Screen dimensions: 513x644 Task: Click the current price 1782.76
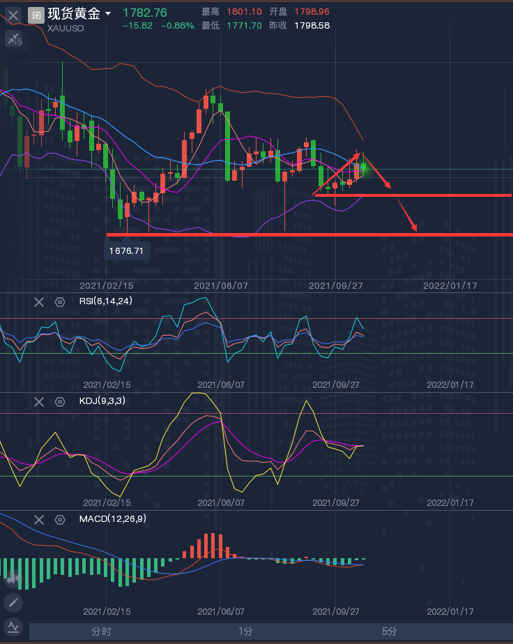coord(144,13)
